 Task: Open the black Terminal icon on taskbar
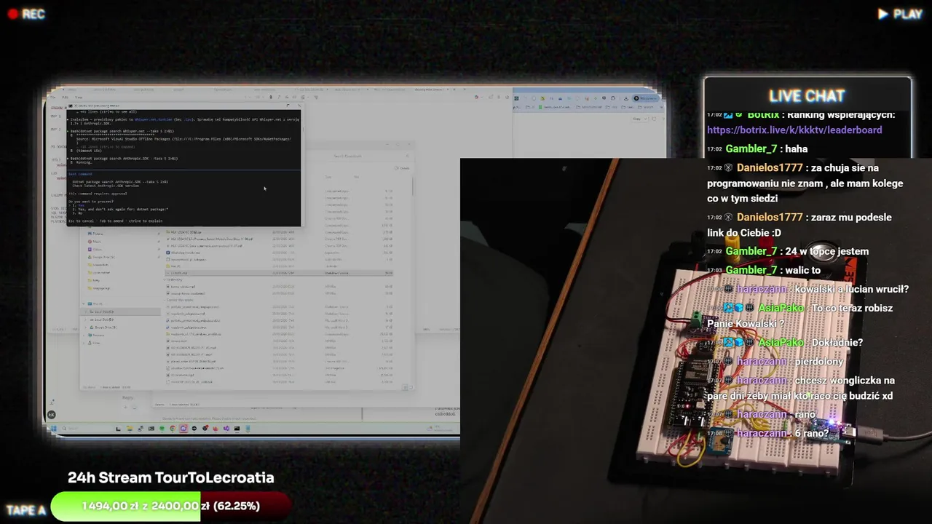[x=237, y=428]
